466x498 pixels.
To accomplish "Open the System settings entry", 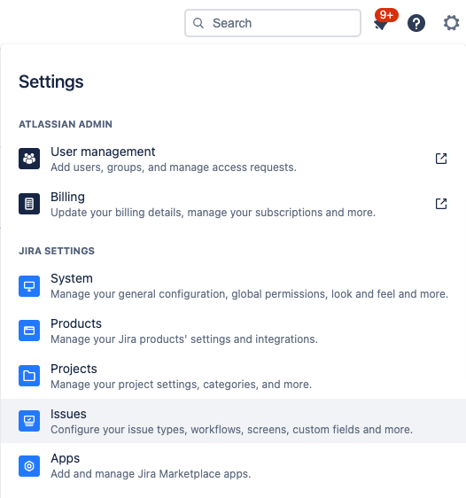I will (x=233, y=286).
